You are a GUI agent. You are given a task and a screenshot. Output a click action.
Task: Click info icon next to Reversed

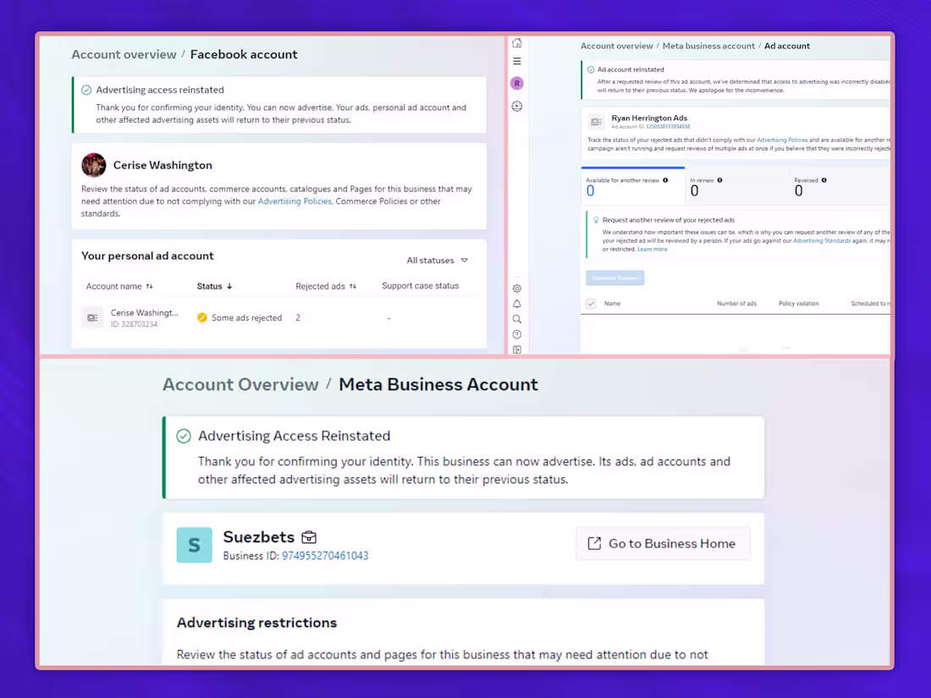pos(824,180)
